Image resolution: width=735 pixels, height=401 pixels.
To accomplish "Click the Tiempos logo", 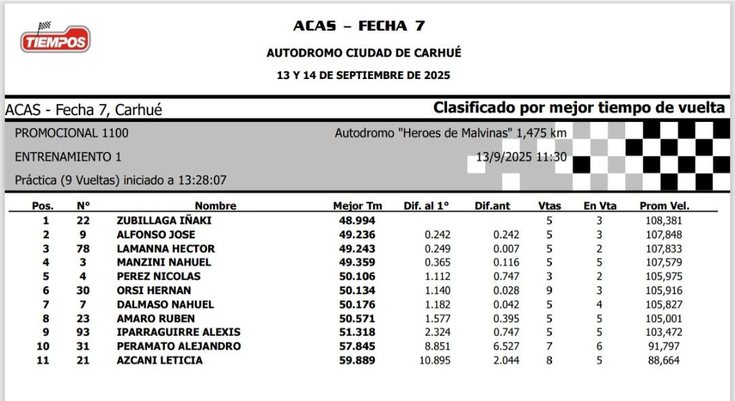I will [x=55, y=37].
